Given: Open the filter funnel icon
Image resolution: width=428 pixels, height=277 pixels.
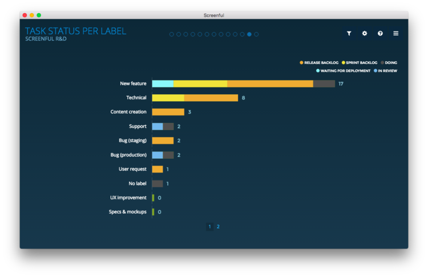Looking at the screenshot, I should pos(349,34).
